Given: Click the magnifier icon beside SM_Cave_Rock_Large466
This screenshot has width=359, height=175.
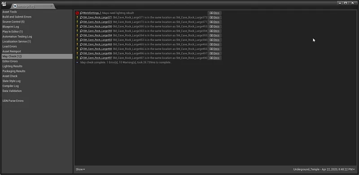Looking at the screenshot, I should (x=81, y=49).
